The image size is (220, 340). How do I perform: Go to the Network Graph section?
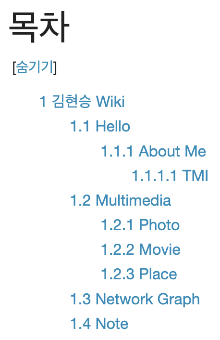(x=135, y=300)
